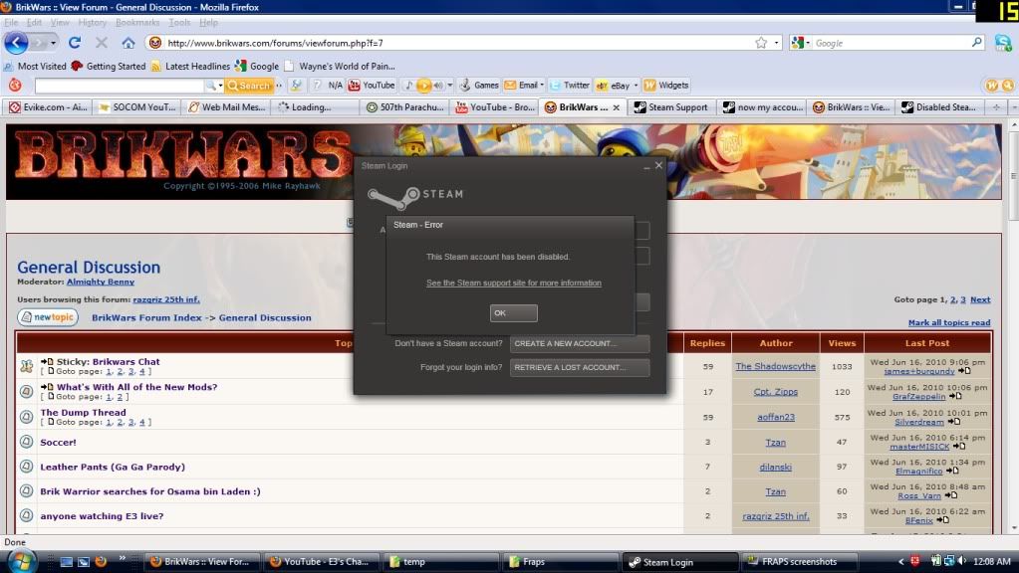Open the What's With All of the New Mods? topic

[x=136, y=387]
